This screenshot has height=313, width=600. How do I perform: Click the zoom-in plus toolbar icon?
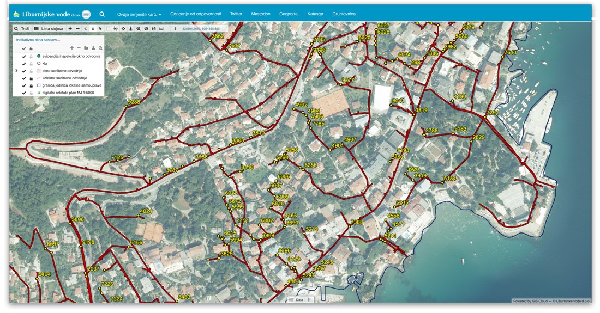tap(70, 28)
